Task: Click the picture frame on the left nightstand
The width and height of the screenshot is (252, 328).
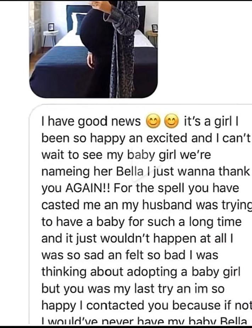Action: [x=51, y=27]
